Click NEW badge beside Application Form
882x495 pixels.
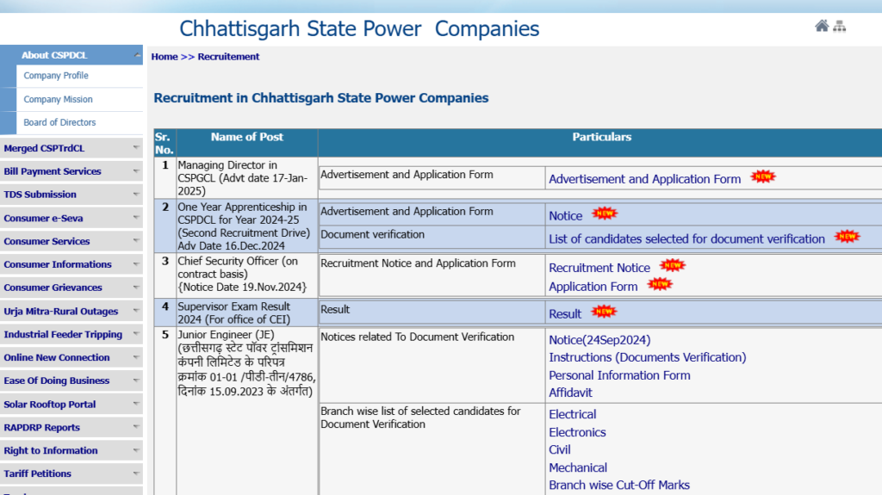pyautogui.click(x=660, y=284)
